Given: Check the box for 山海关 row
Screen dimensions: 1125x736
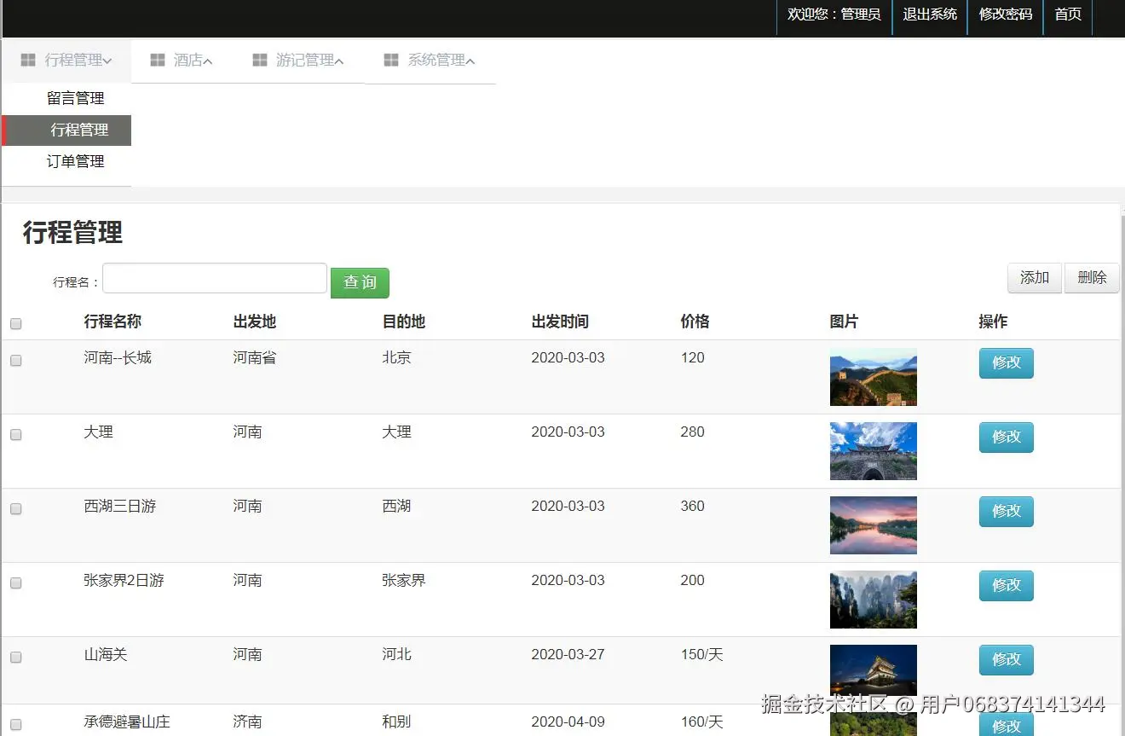Looking at the screenshot, I should coord(15,658).
